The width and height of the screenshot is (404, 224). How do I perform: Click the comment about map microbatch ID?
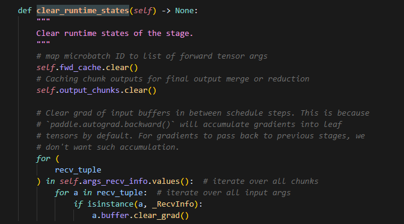(x=151, y=56)
